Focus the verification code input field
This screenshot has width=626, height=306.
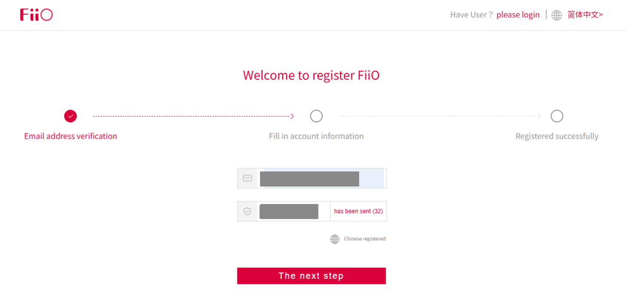(293, 211)
